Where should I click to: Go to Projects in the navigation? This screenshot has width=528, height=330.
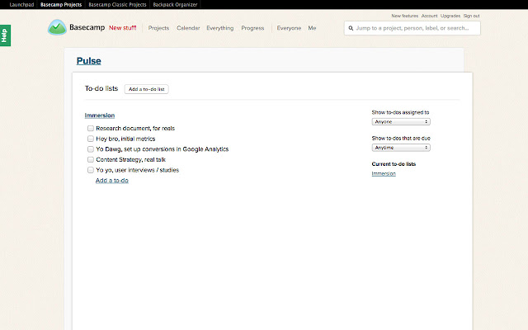tap(158, 28)
